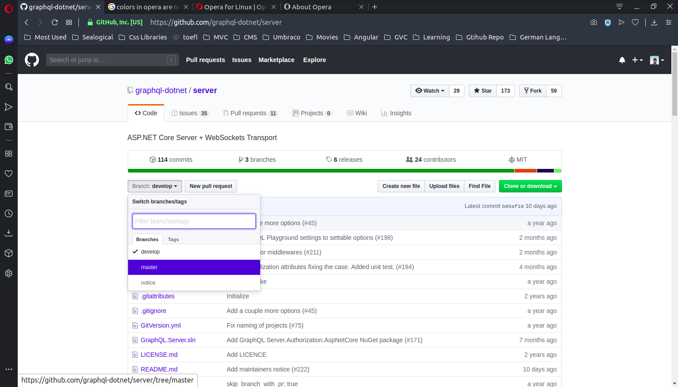Open user avatar profile dropdown

(657, 60)
